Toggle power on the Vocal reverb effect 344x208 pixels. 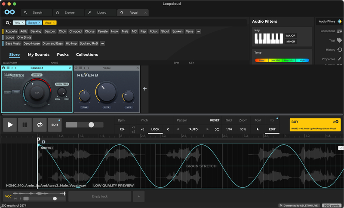point(76,68)
